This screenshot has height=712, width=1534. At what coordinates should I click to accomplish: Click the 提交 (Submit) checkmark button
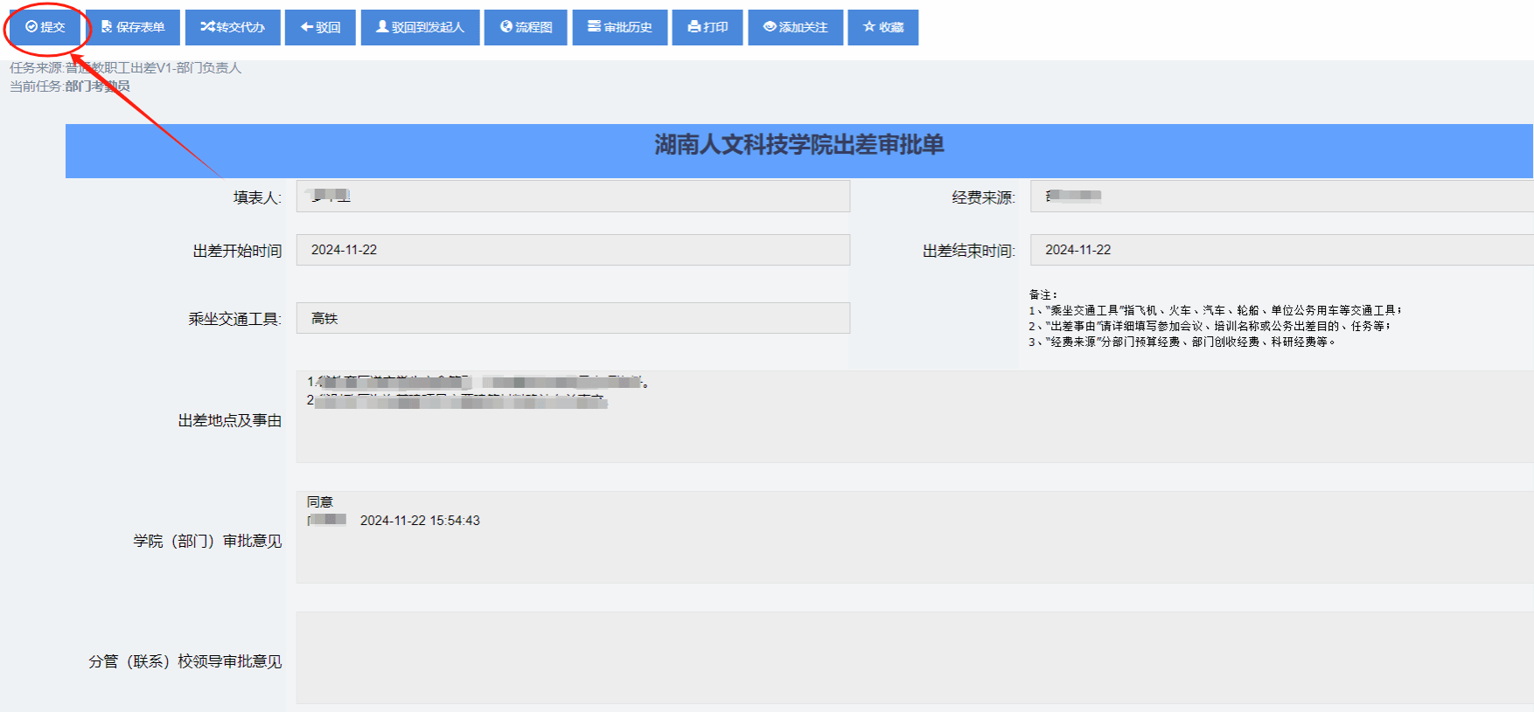[x=45, y=27]
